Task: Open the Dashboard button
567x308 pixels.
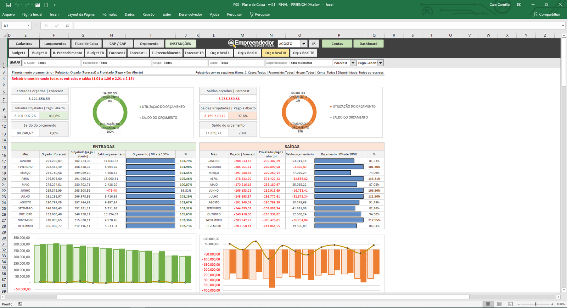Action: click(x=368, y=44)
